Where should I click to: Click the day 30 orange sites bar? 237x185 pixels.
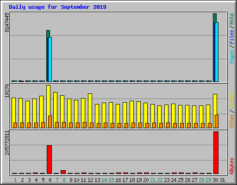coord(217,121)
